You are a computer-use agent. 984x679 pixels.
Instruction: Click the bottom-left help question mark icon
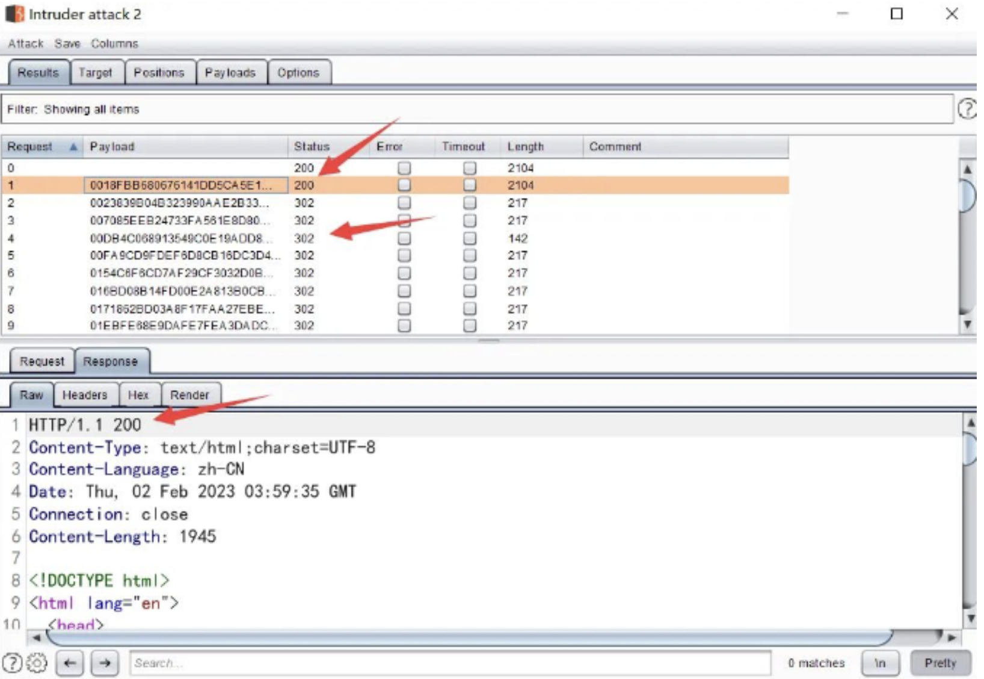[12, 663]
